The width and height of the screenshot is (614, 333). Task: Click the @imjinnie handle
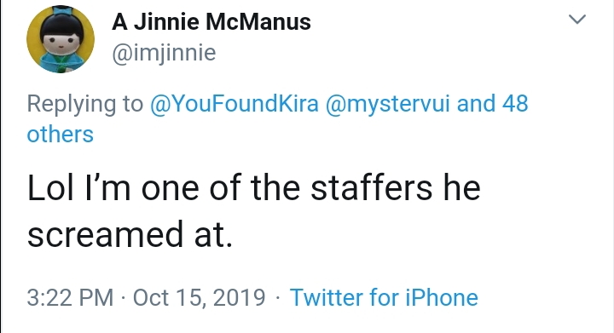[164, 53]
